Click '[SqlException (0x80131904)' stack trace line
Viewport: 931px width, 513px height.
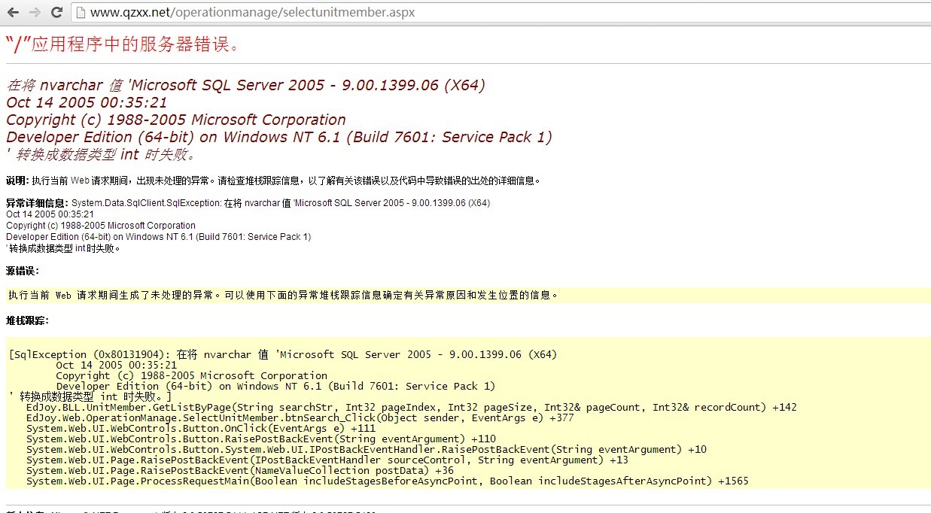point(283,354)
